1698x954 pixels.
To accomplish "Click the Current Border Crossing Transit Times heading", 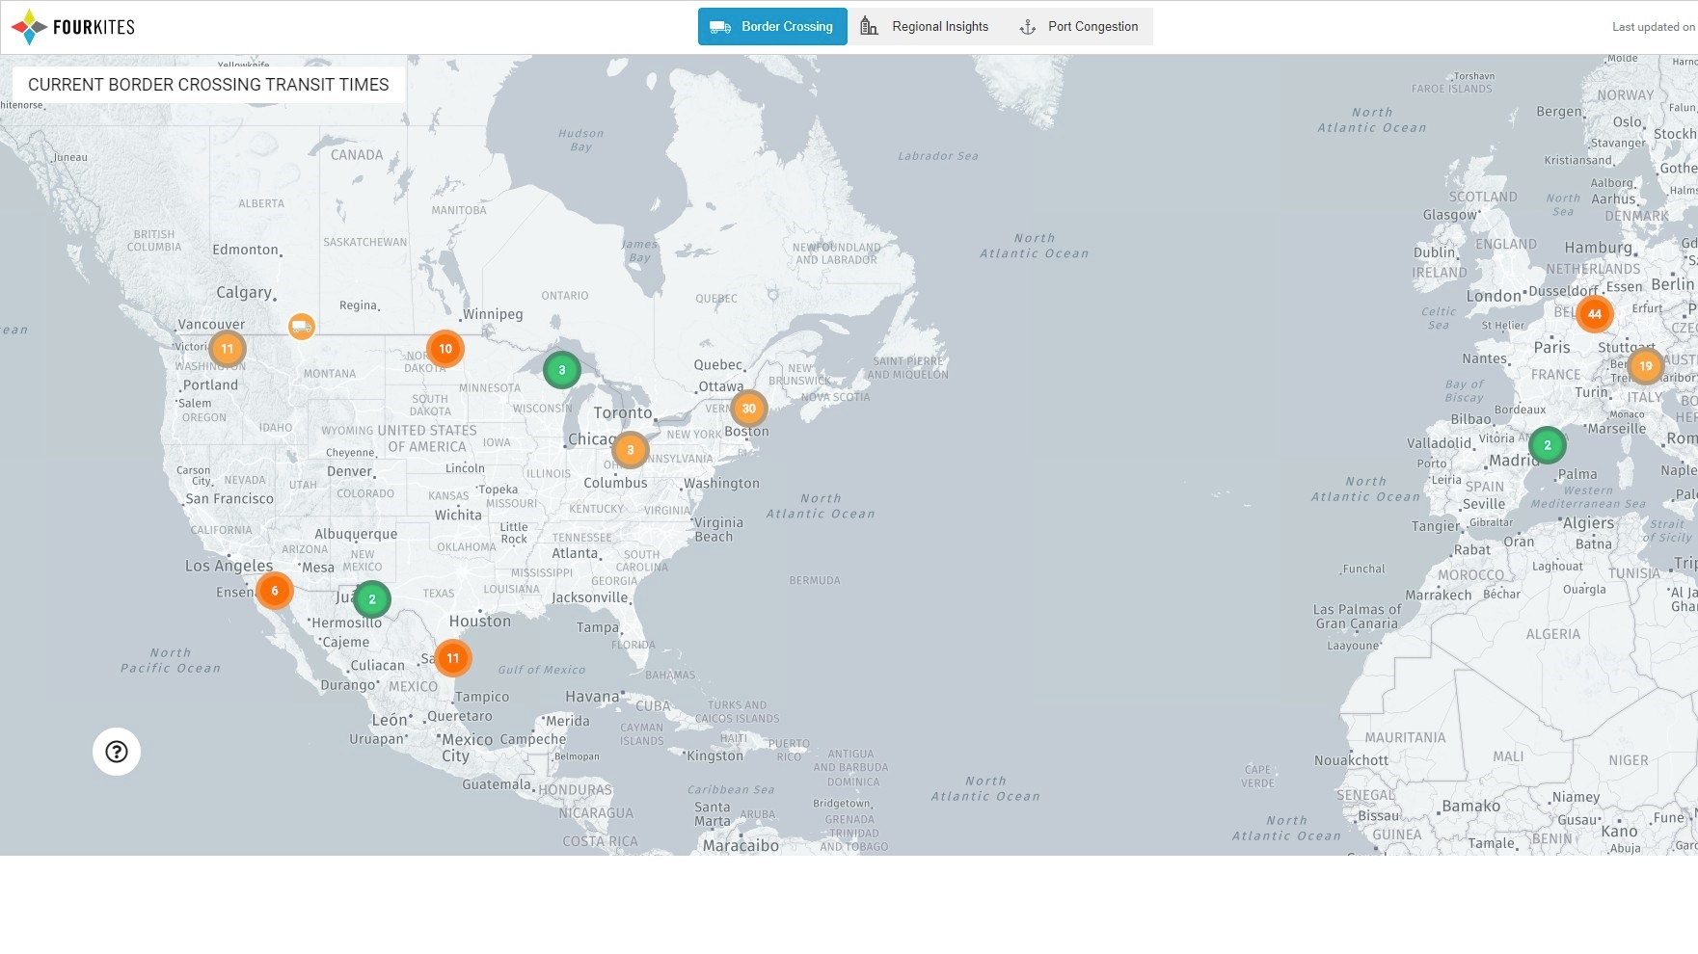I will (x=208, y=85).
